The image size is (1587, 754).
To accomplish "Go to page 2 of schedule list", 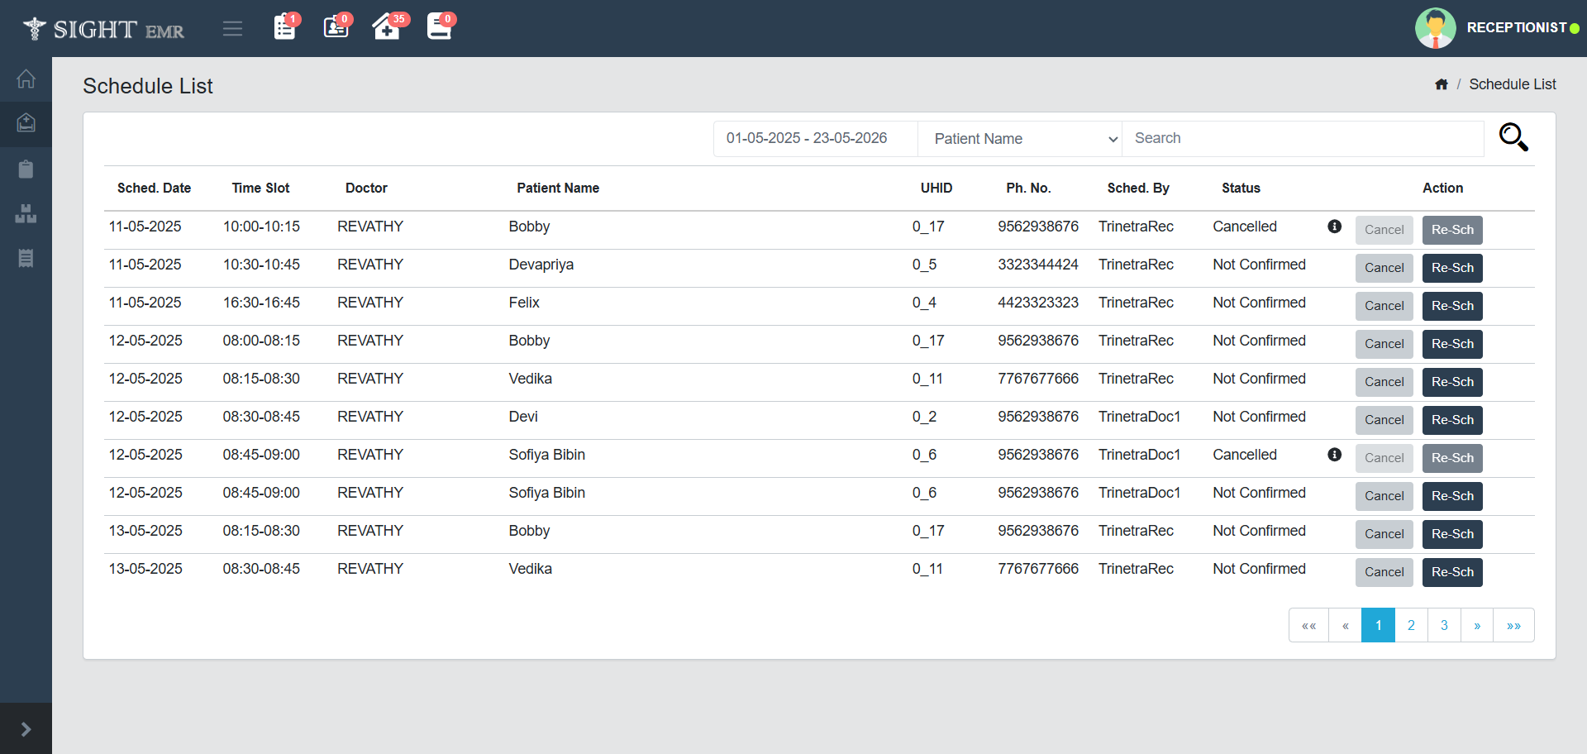I will click(x=1411, y=625).
